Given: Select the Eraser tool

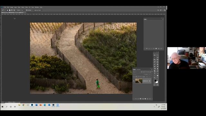Looking at the screenshot, I should point(157,66).
